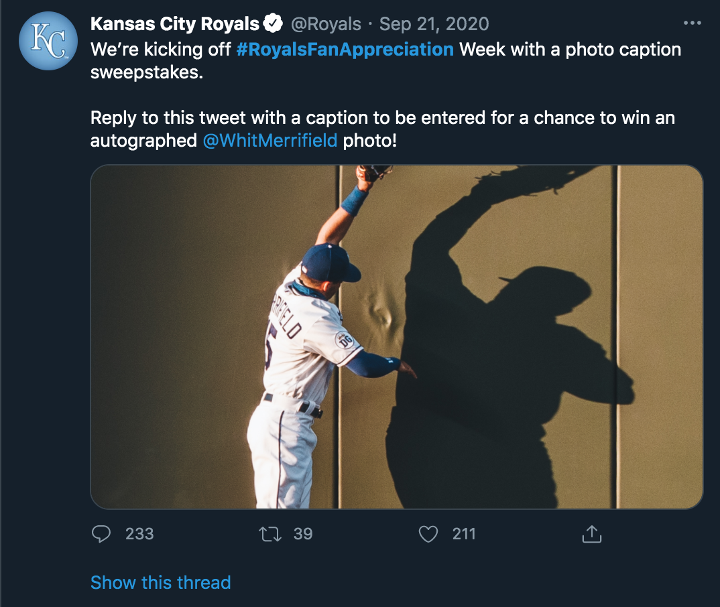
Task: Click the Kansas City Royals display name
Action: pyautogui.click(x=174, y=25)
